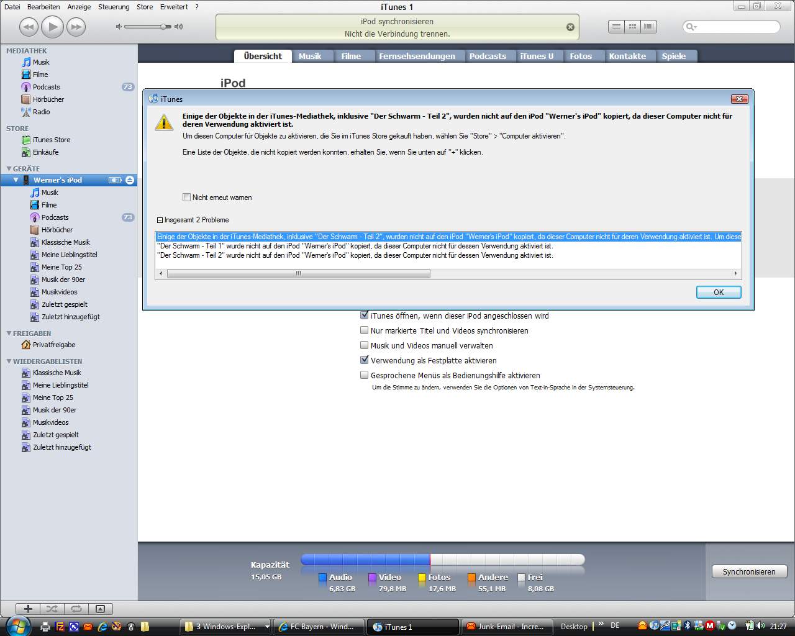
Task: Click the next track fast-forward button
Action: pyautogui.click(x=76, y=27)
